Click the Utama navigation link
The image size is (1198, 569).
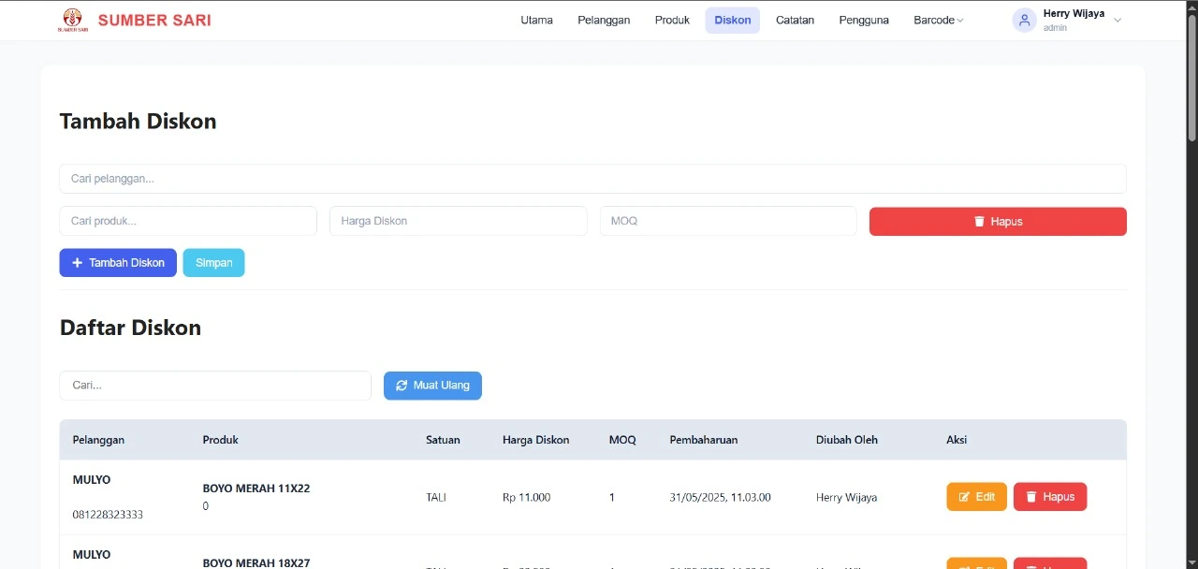click(536, 19)
